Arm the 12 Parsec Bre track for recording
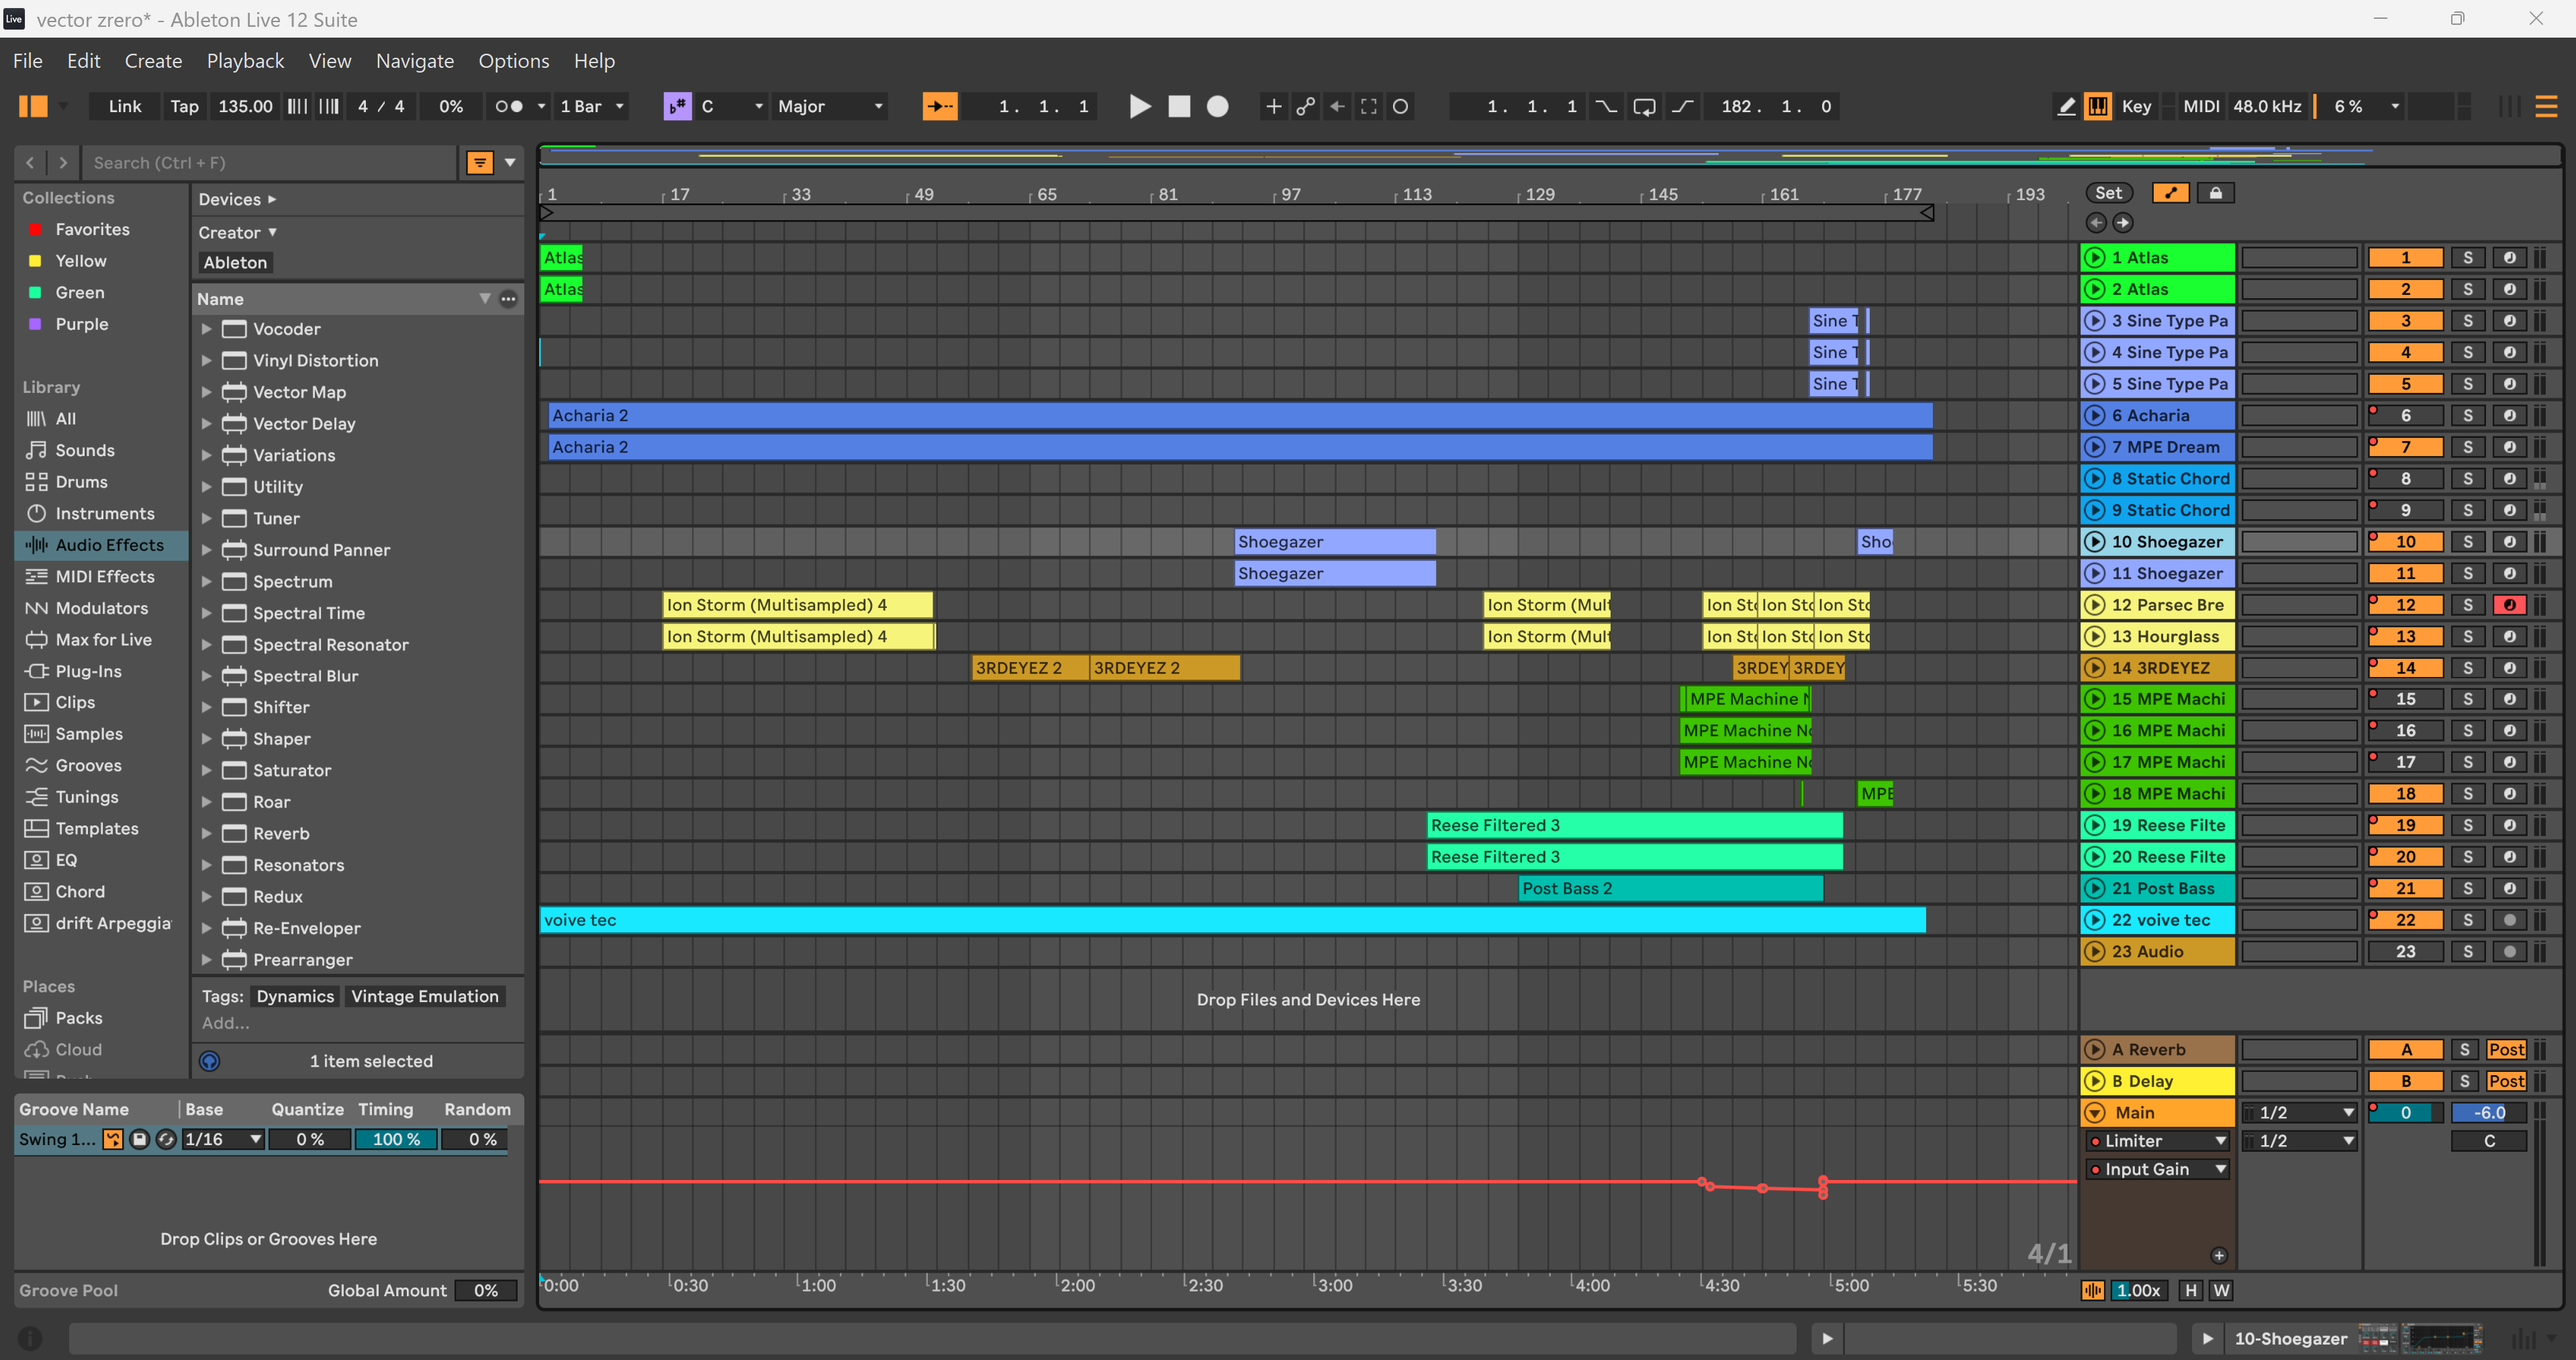 [2509, 604]
